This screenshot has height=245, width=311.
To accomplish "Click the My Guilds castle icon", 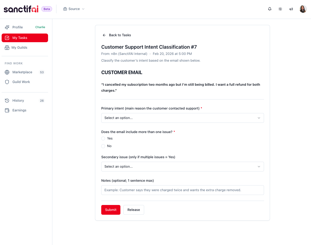I will (x=7, y=48).
